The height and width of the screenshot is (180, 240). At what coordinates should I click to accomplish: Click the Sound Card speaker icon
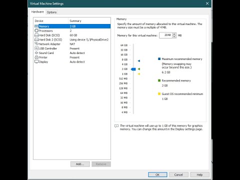pos(36,53)
